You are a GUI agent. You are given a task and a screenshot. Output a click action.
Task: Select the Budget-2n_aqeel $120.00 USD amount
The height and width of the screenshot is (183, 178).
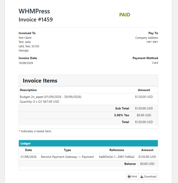click(144, 97)
